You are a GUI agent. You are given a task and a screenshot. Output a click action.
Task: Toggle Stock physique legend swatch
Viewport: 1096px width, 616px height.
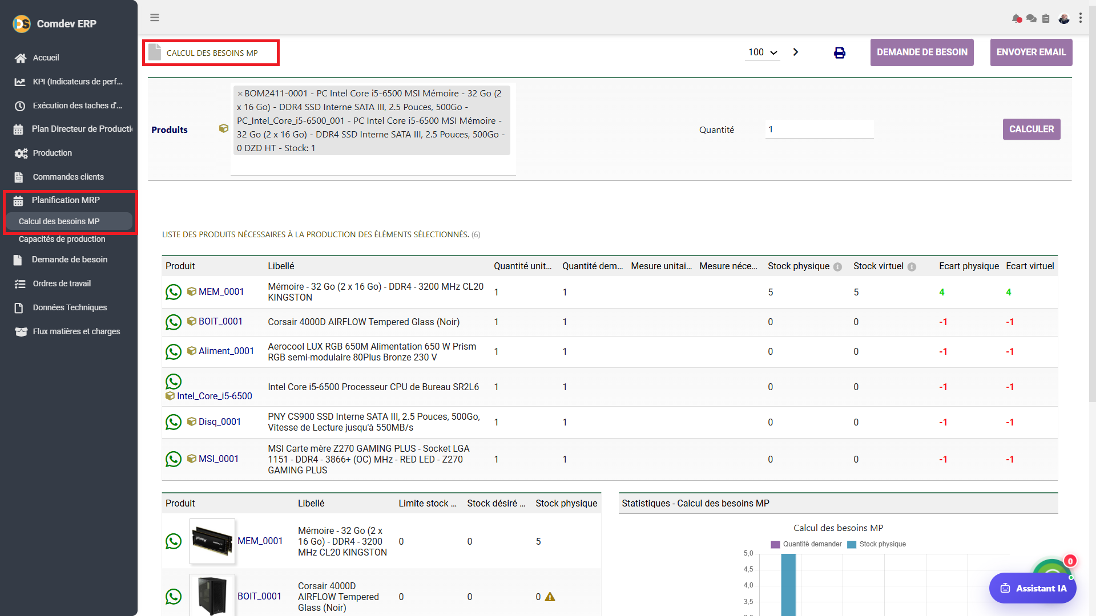click(x=852, y=545)
